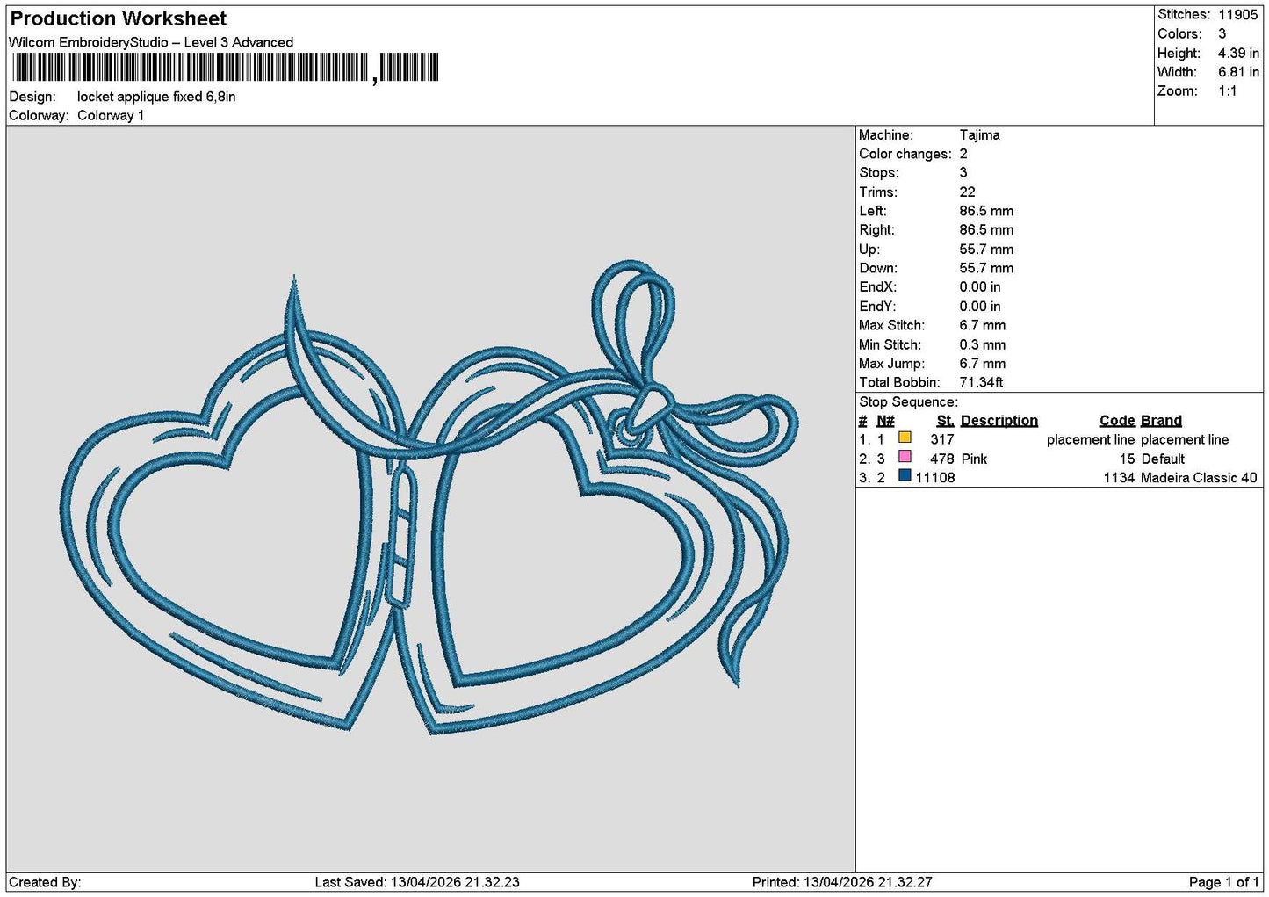This screenshot has width=1269, height=897.
Task: Click the Height value 4.39 in
Action: click(x=1238, y=53)
